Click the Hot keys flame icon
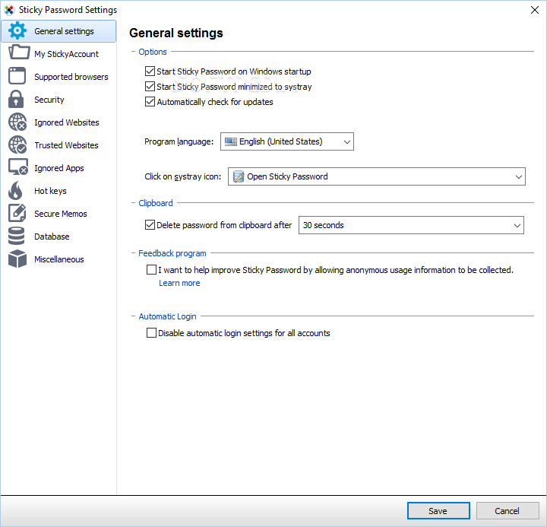 16,190
